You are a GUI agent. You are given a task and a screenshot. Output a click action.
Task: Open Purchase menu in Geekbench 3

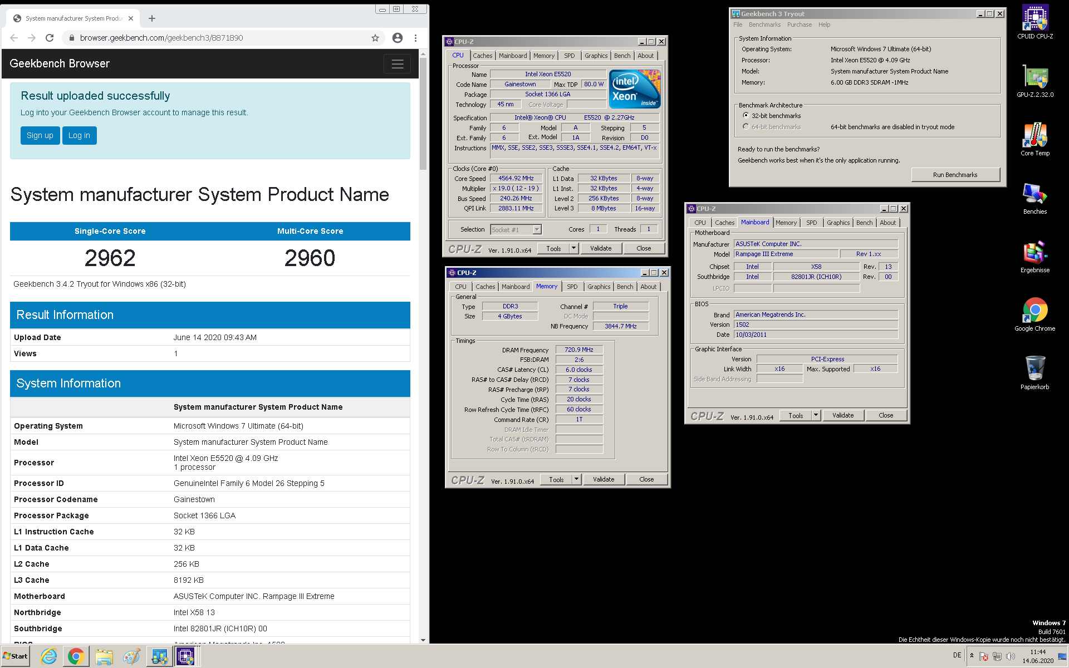[800, 24]
